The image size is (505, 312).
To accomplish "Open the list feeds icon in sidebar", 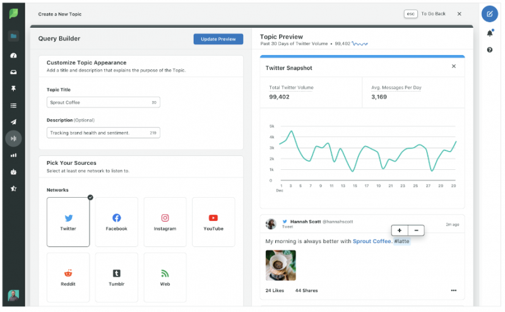I will coord(13,105).
